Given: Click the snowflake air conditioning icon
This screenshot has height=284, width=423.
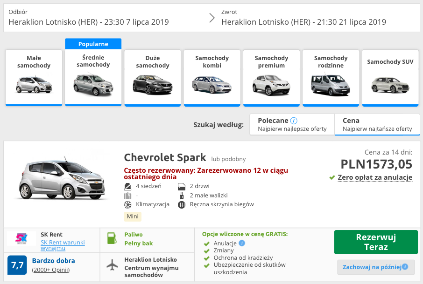Looking at the screenshot, I should 127,205.
